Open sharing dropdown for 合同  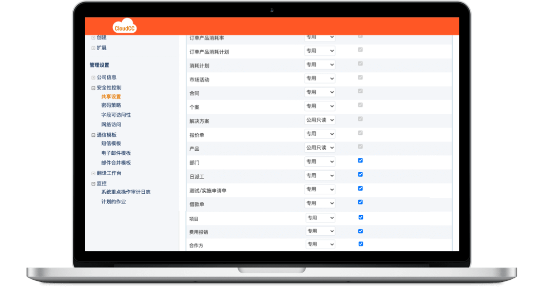pos(320,92)
